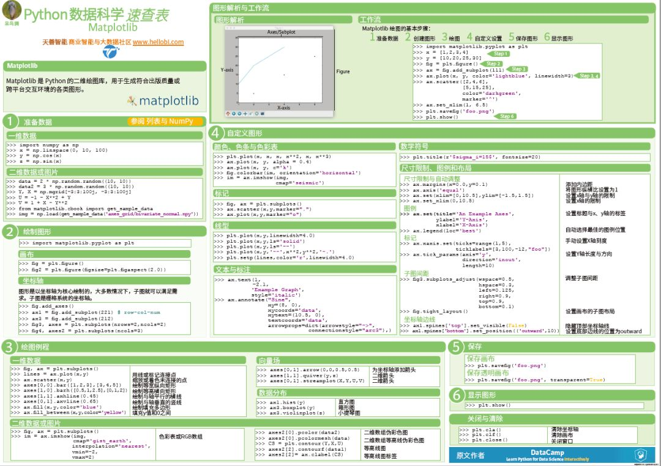Image resolution: width=661 pixels, height=466 pixels.
Task: Click the description '自动选择最佳的图例位置'
Action: coord(596,229)
